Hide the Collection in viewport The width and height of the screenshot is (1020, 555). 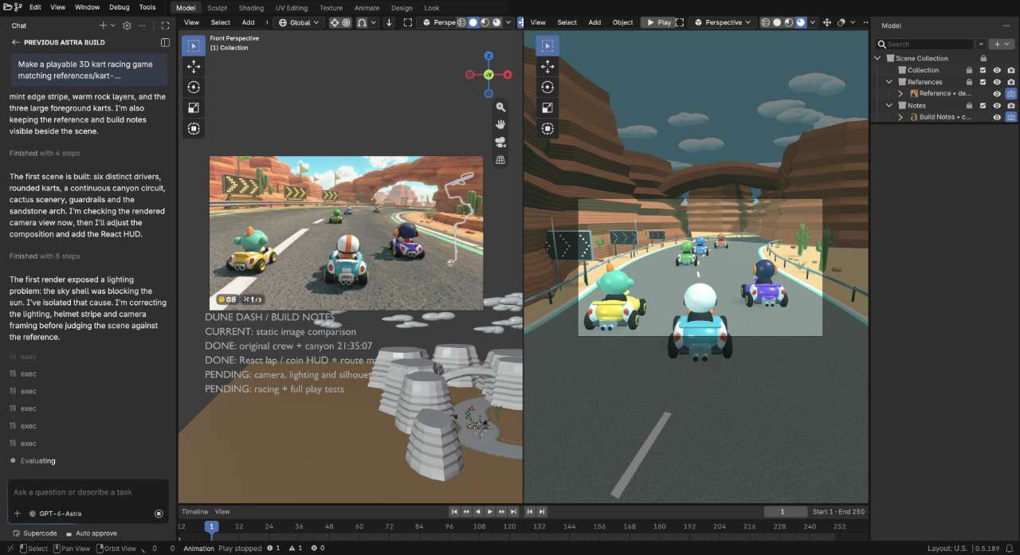pyautogui.click(x=997, y=70)
